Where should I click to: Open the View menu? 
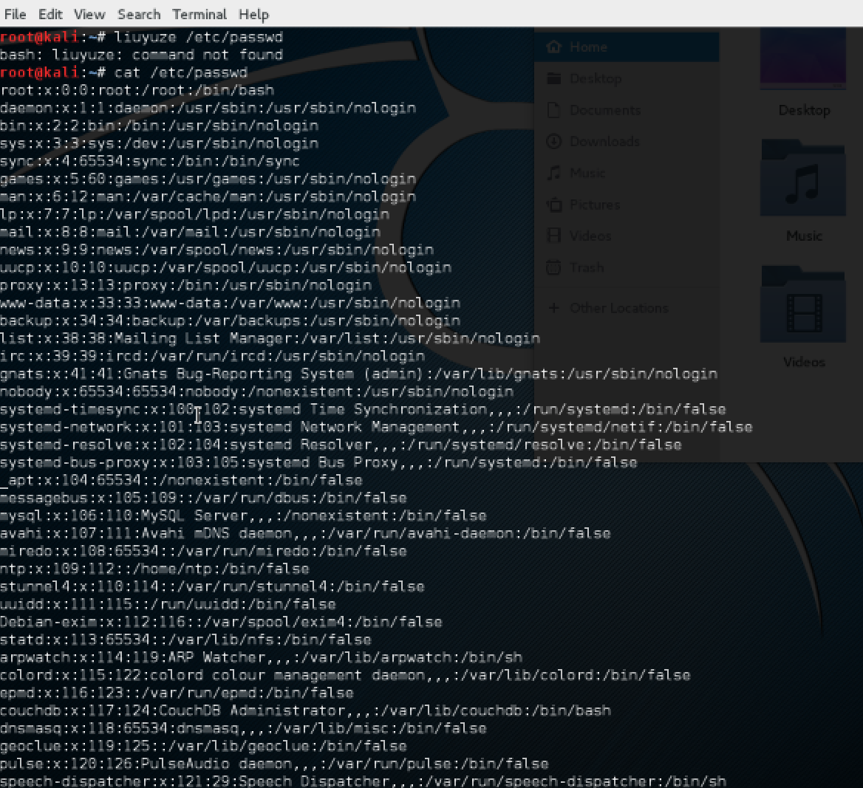(x=89, y=14)
